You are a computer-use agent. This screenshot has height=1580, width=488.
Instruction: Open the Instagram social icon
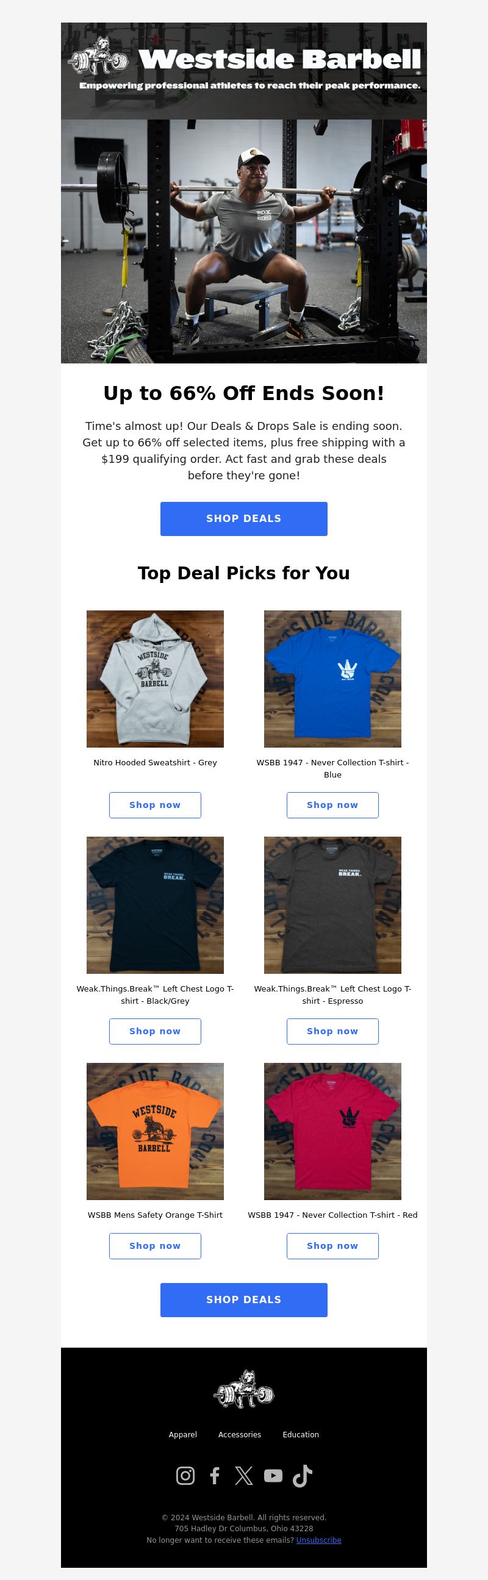coord(185,1476)
